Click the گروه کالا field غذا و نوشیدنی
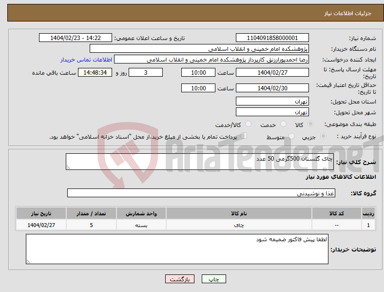 point(201,193)
